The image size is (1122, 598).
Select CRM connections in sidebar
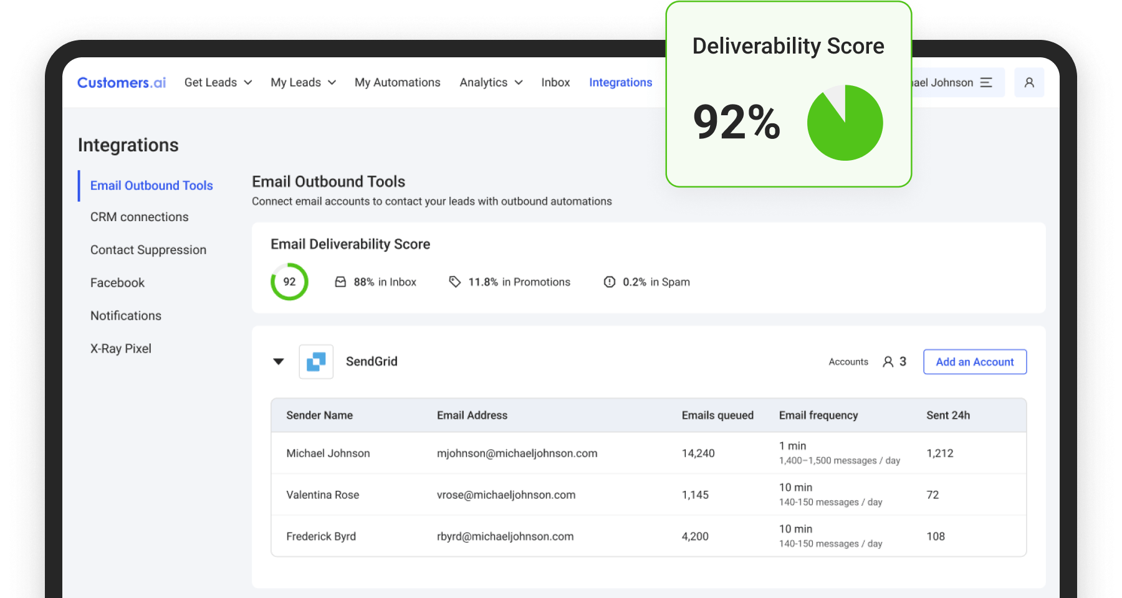(x=139, y=217)
